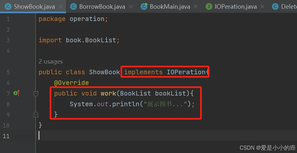297x153 pixels.
Task: Click line number 5 in the gutter
Action: pos(8,72)
